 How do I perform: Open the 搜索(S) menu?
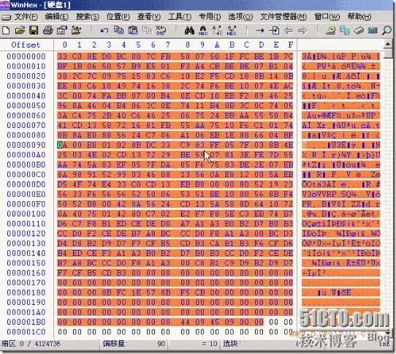88,17
